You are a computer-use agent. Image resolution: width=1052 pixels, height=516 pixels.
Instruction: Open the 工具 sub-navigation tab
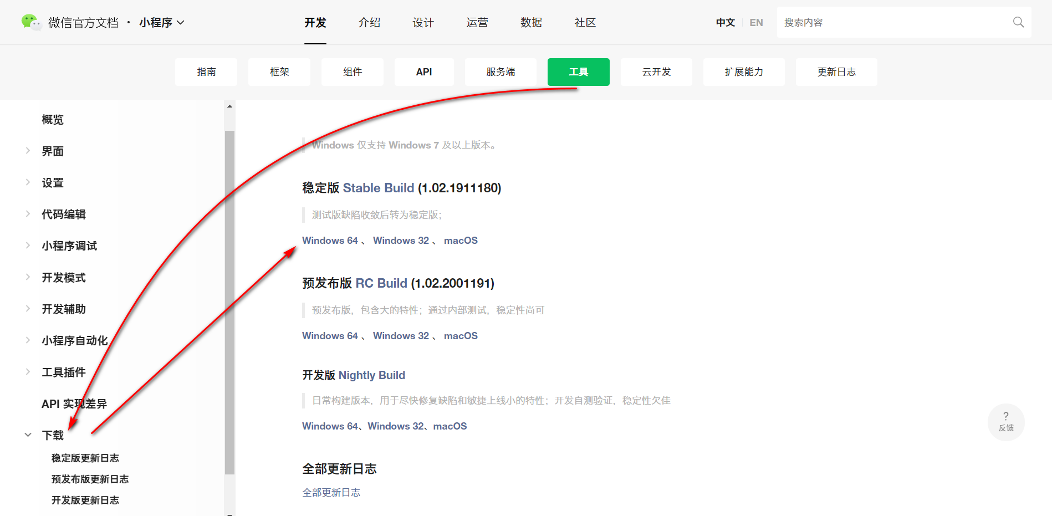click(579, 72)
